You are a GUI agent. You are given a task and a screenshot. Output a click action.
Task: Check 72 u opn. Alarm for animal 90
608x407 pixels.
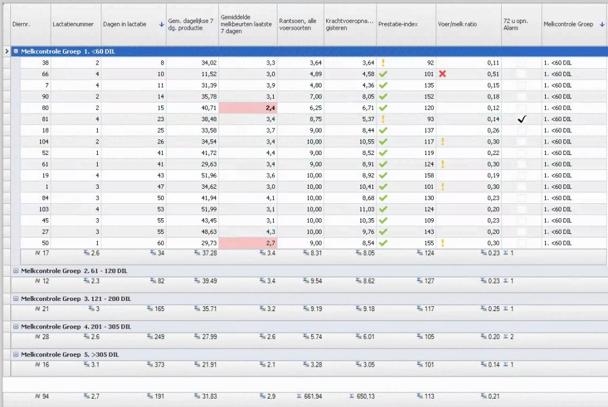[522, 96]
